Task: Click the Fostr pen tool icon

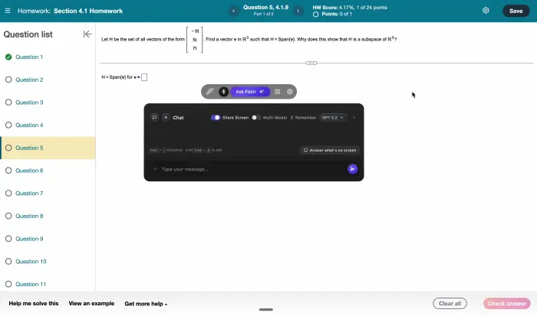Action: click(x=209, y=92)
